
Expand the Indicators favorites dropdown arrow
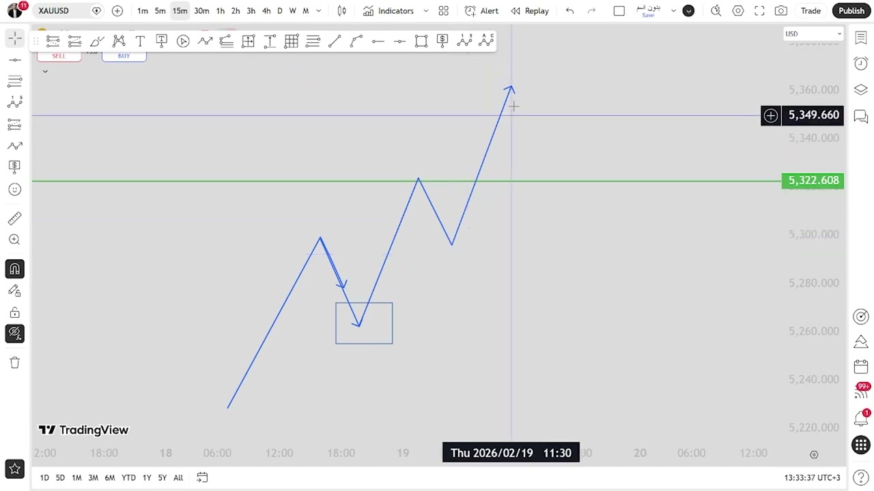pos(425,11)
